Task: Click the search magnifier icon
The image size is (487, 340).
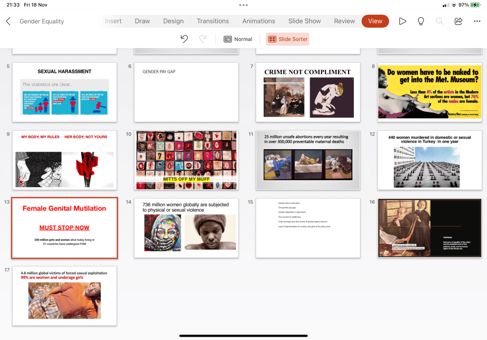Action: coord(439,21)
